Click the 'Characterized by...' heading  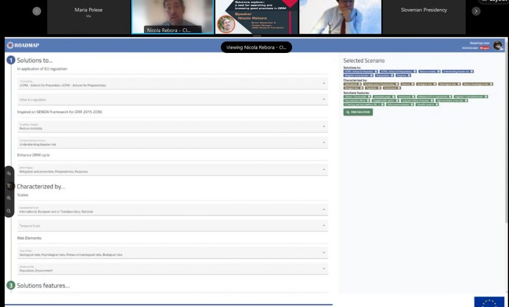point(41,187)
